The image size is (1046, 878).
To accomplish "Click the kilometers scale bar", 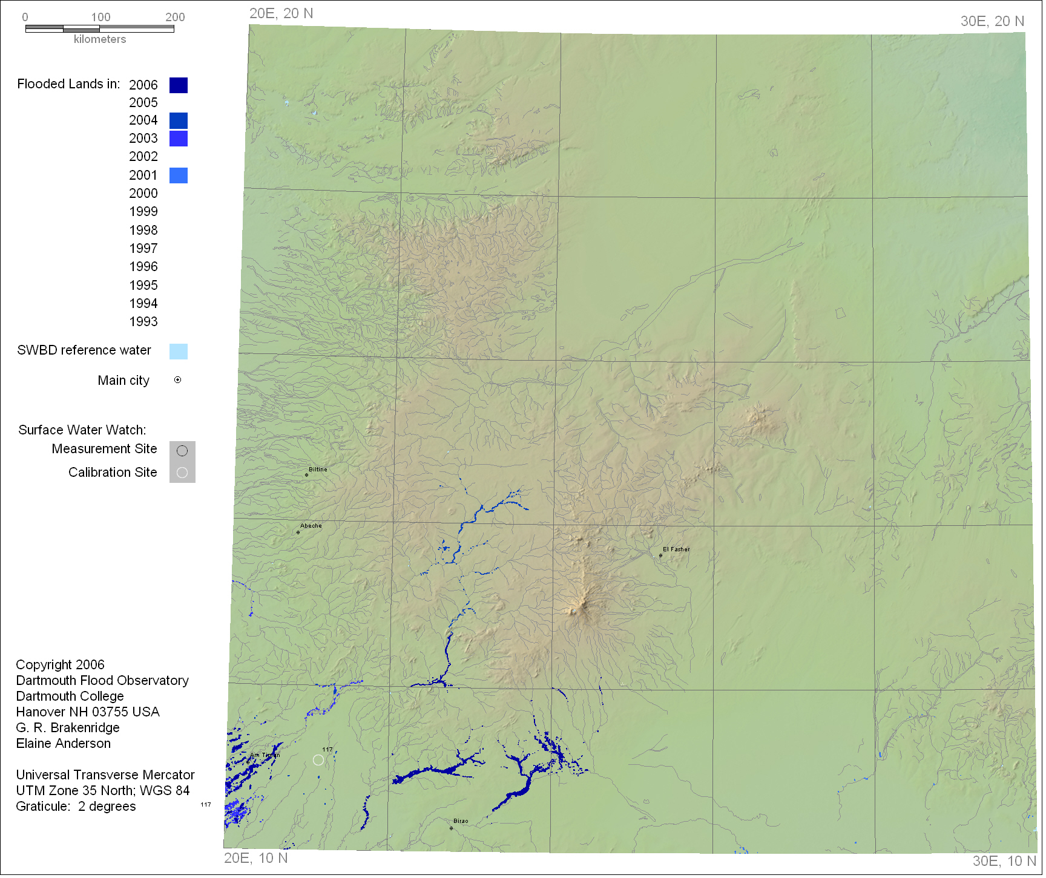I will tap(100, 28).
